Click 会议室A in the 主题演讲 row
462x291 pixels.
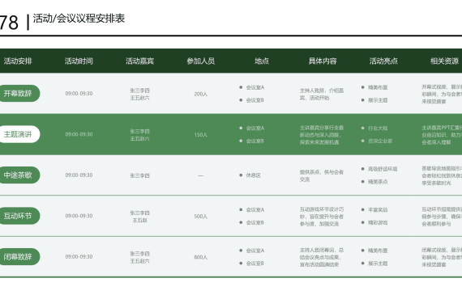(255, 129)
